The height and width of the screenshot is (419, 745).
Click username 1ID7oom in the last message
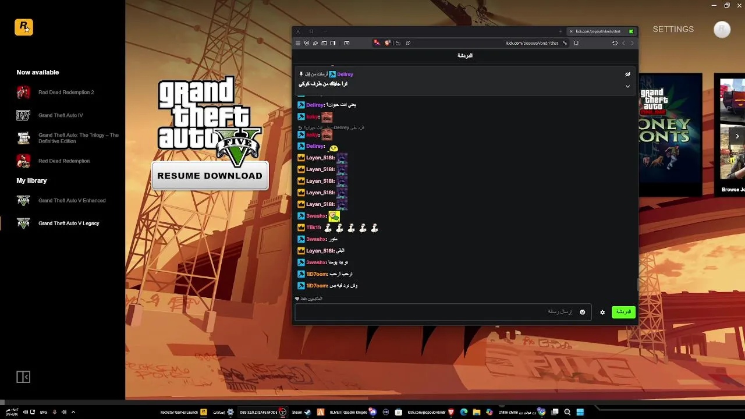pos(317,286)
